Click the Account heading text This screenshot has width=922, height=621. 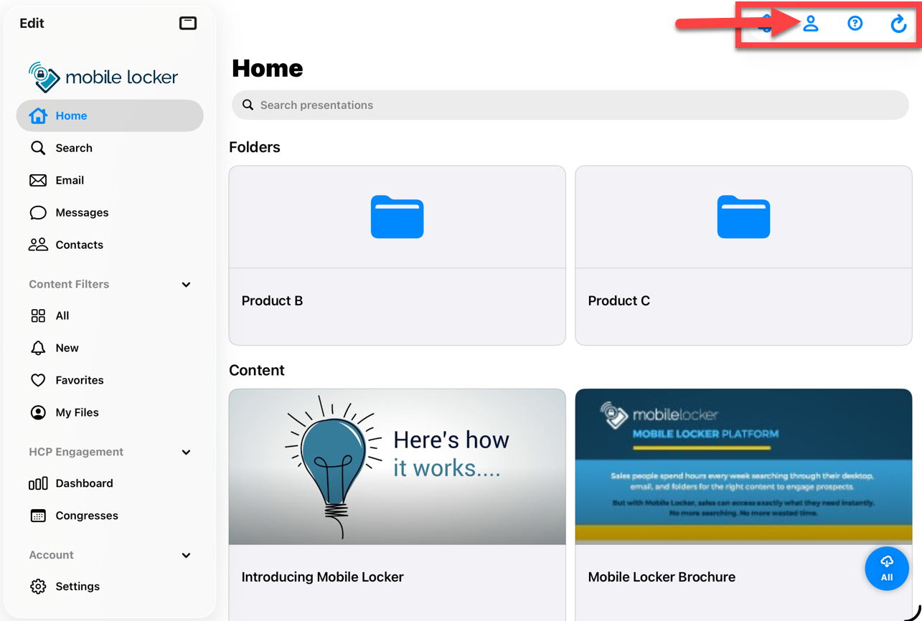(51, 556)
